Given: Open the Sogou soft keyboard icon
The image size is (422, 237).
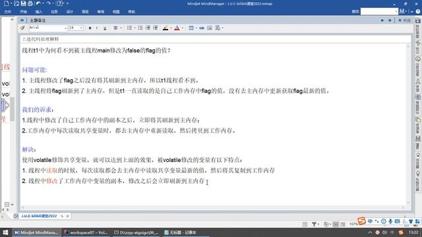Looking at the screenshot, I should click(397, 221).
